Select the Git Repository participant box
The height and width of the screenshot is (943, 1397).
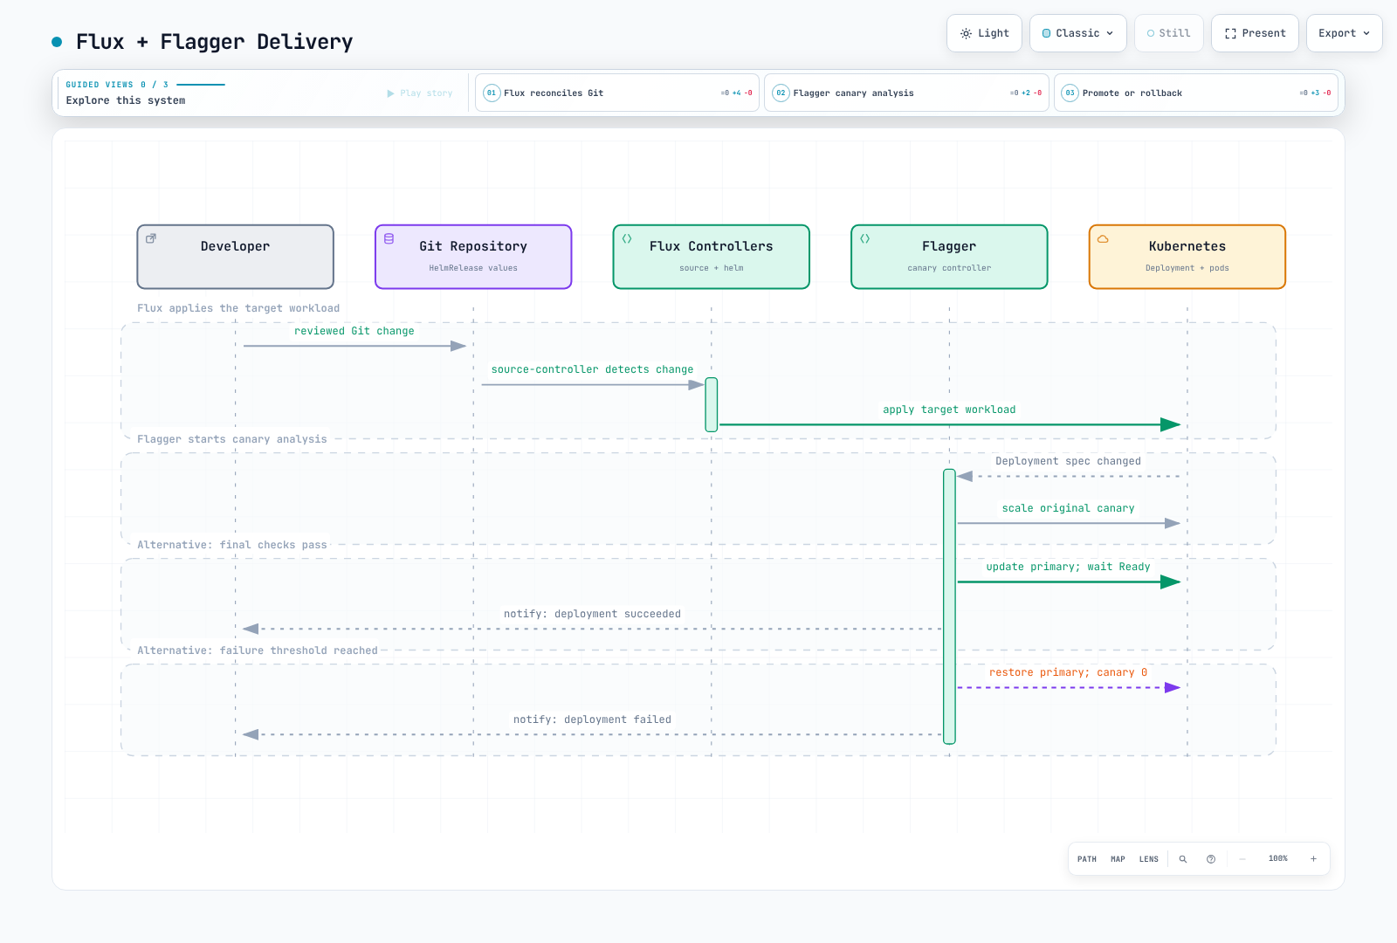473,257
